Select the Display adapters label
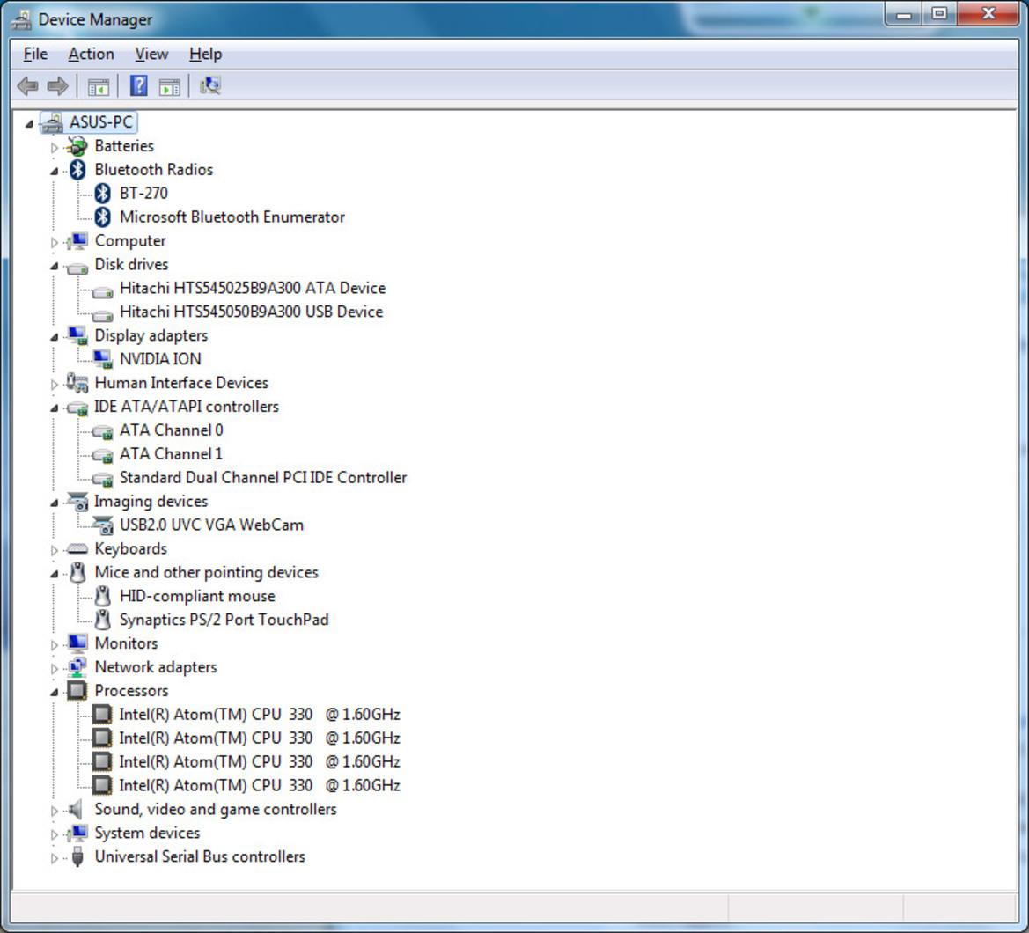Viewport: 1029px width, 933px height. click(x=151, y=335)
